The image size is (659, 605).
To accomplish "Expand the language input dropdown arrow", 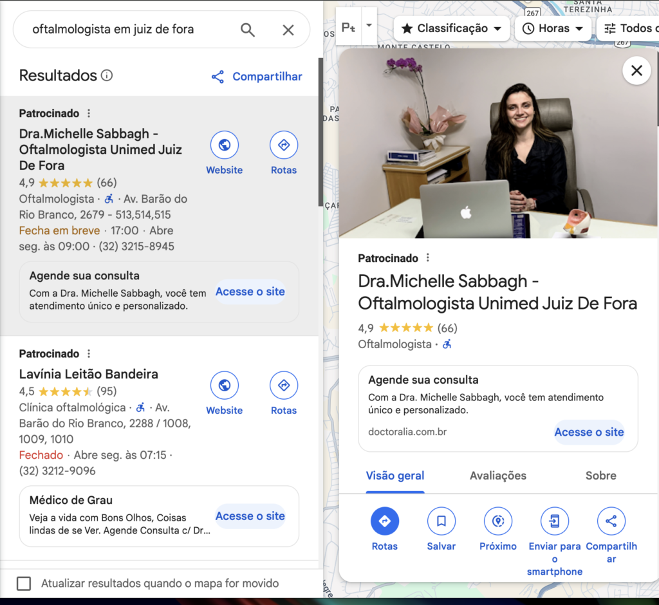I will click(369, 26).
